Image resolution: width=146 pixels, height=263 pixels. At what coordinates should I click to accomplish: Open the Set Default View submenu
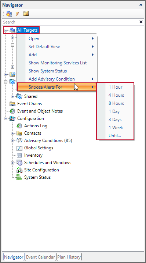click(57, 47)
